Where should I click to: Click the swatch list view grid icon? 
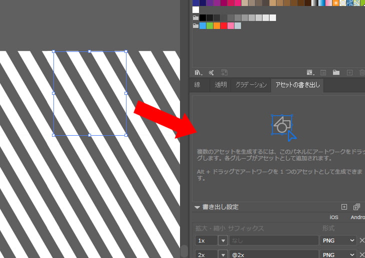coord(310,72)
